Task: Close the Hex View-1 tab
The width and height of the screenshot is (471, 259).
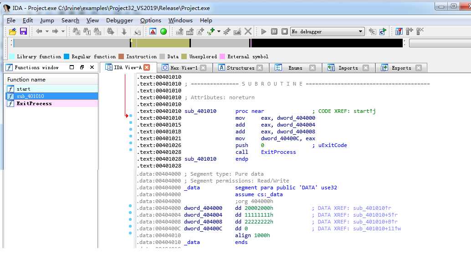Action: point(203,67)
